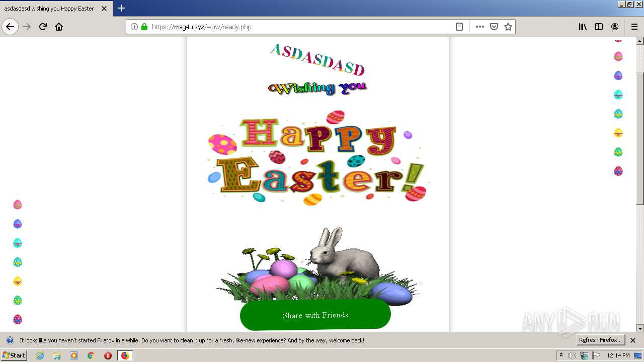644x362 pixels.
Task: Show hidden system tray icons
Action: pos(561,355)
